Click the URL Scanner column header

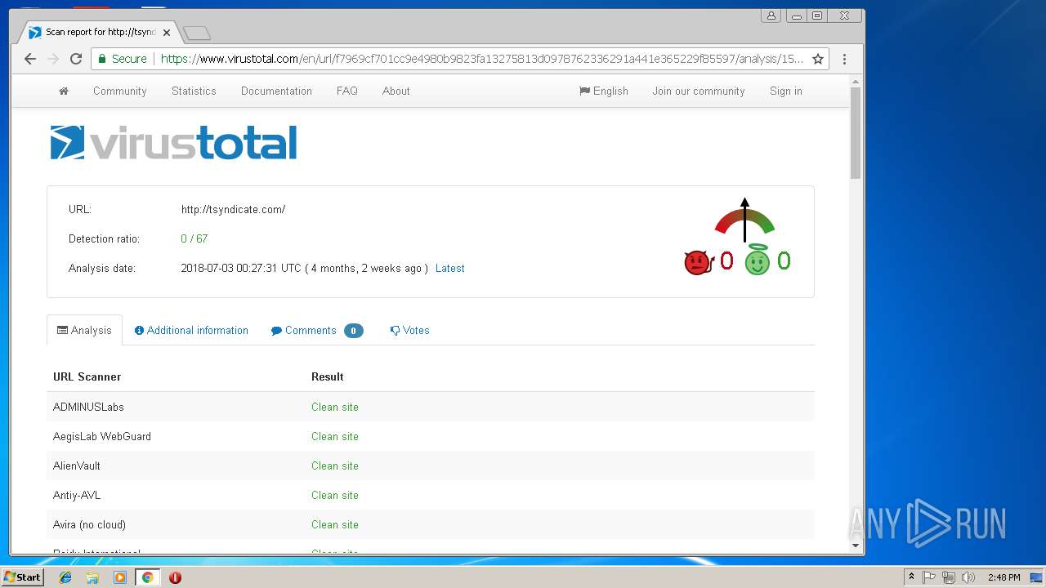87,376
